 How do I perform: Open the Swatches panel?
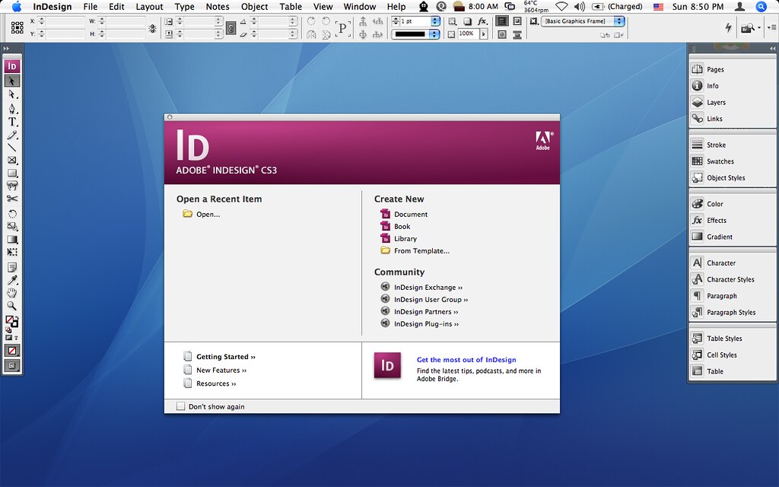click(x=720, y=161)
